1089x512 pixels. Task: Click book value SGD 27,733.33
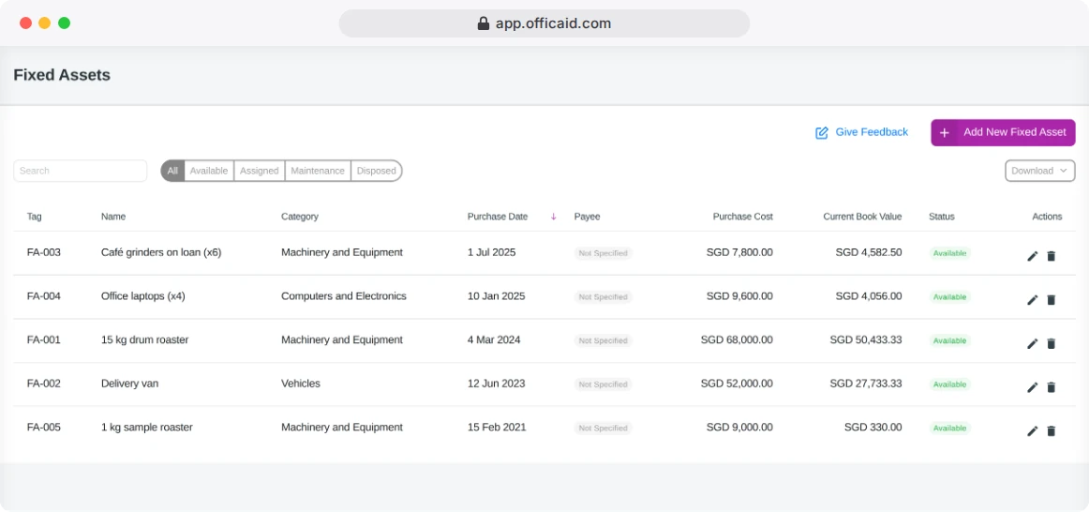pos(866,384)
